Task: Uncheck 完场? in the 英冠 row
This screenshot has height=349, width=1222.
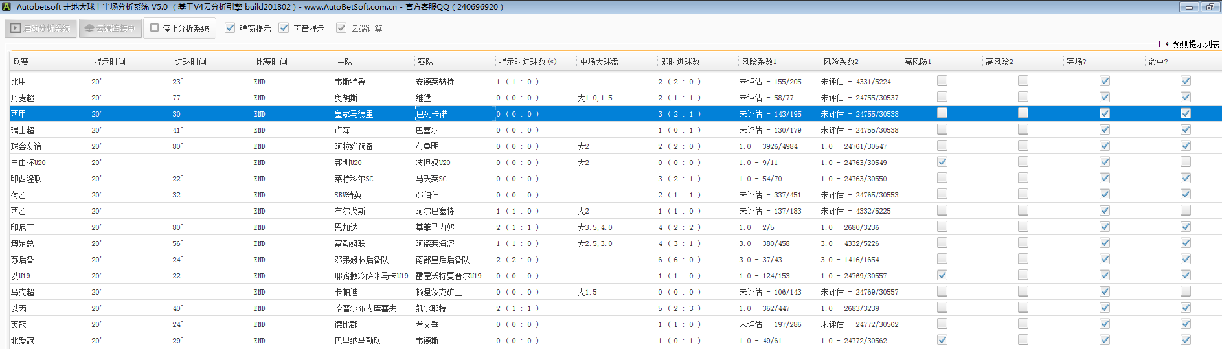Action: point(1105,324)
